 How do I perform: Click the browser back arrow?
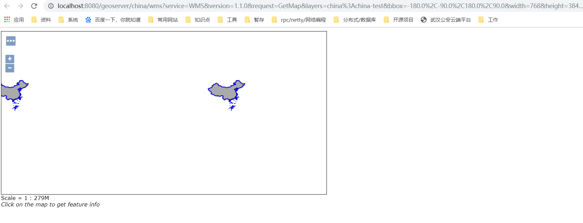(7, 6)
